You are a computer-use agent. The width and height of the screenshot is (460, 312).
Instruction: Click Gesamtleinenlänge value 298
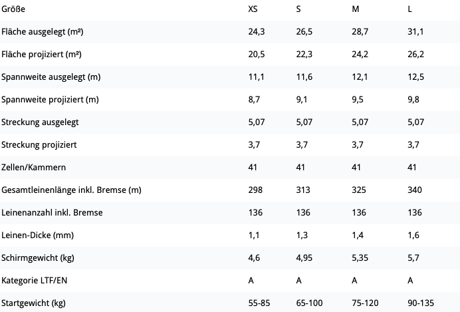(x=255, y=190)
